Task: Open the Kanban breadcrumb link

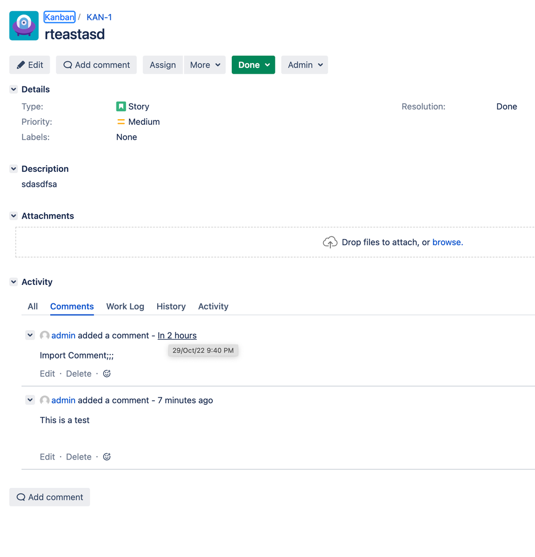Action: tap(59, 17)
